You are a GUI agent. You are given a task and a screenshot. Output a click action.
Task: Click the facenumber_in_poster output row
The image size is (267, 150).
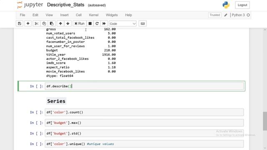point(81,42)
